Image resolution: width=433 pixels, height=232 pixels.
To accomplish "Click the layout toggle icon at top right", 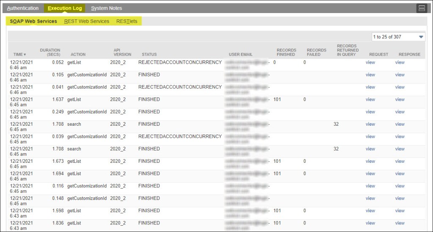I will point(422,8).
